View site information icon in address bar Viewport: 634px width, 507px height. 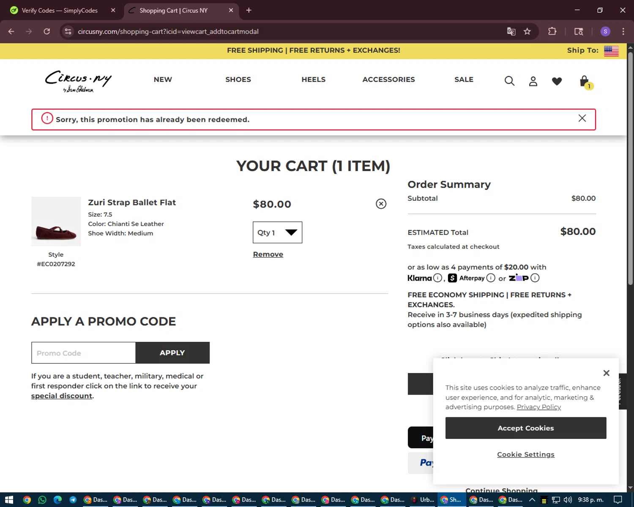click(68, 31)
